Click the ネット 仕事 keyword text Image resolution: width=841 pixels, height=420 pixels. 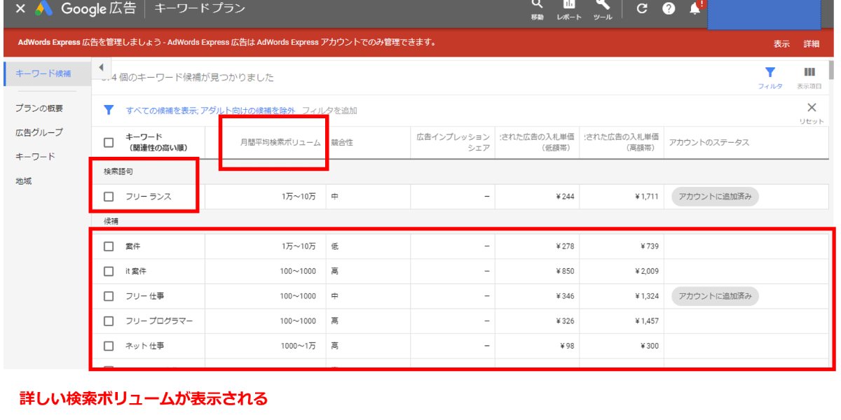(x=145, y=346)
